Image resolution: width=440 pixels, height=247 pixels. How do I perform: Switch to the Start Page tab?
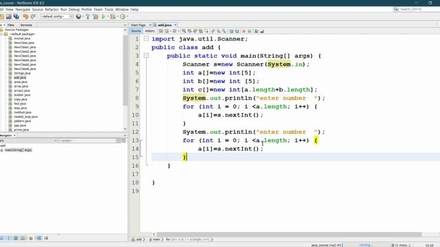[138, 25]
